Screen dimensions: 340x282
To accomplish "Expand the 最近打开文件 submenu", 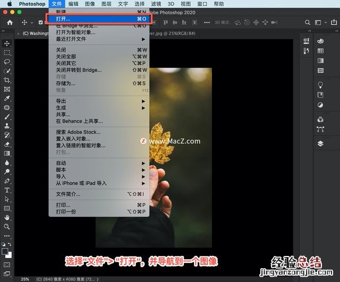I will pos(99,39).
